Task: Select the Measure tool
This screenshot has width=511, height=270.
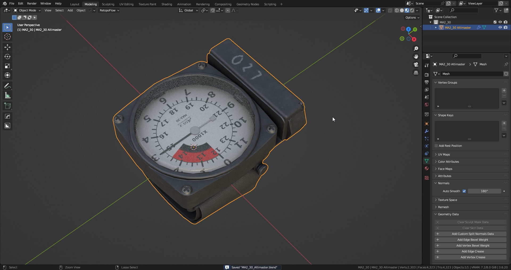Action: point(7,95)
